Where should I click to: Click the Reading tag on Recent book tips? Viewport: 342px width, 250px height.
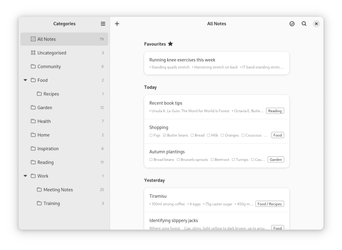275,111
